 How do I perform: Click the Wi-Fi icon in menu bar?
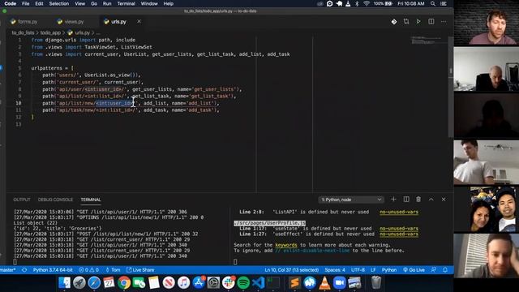point(366,3)
